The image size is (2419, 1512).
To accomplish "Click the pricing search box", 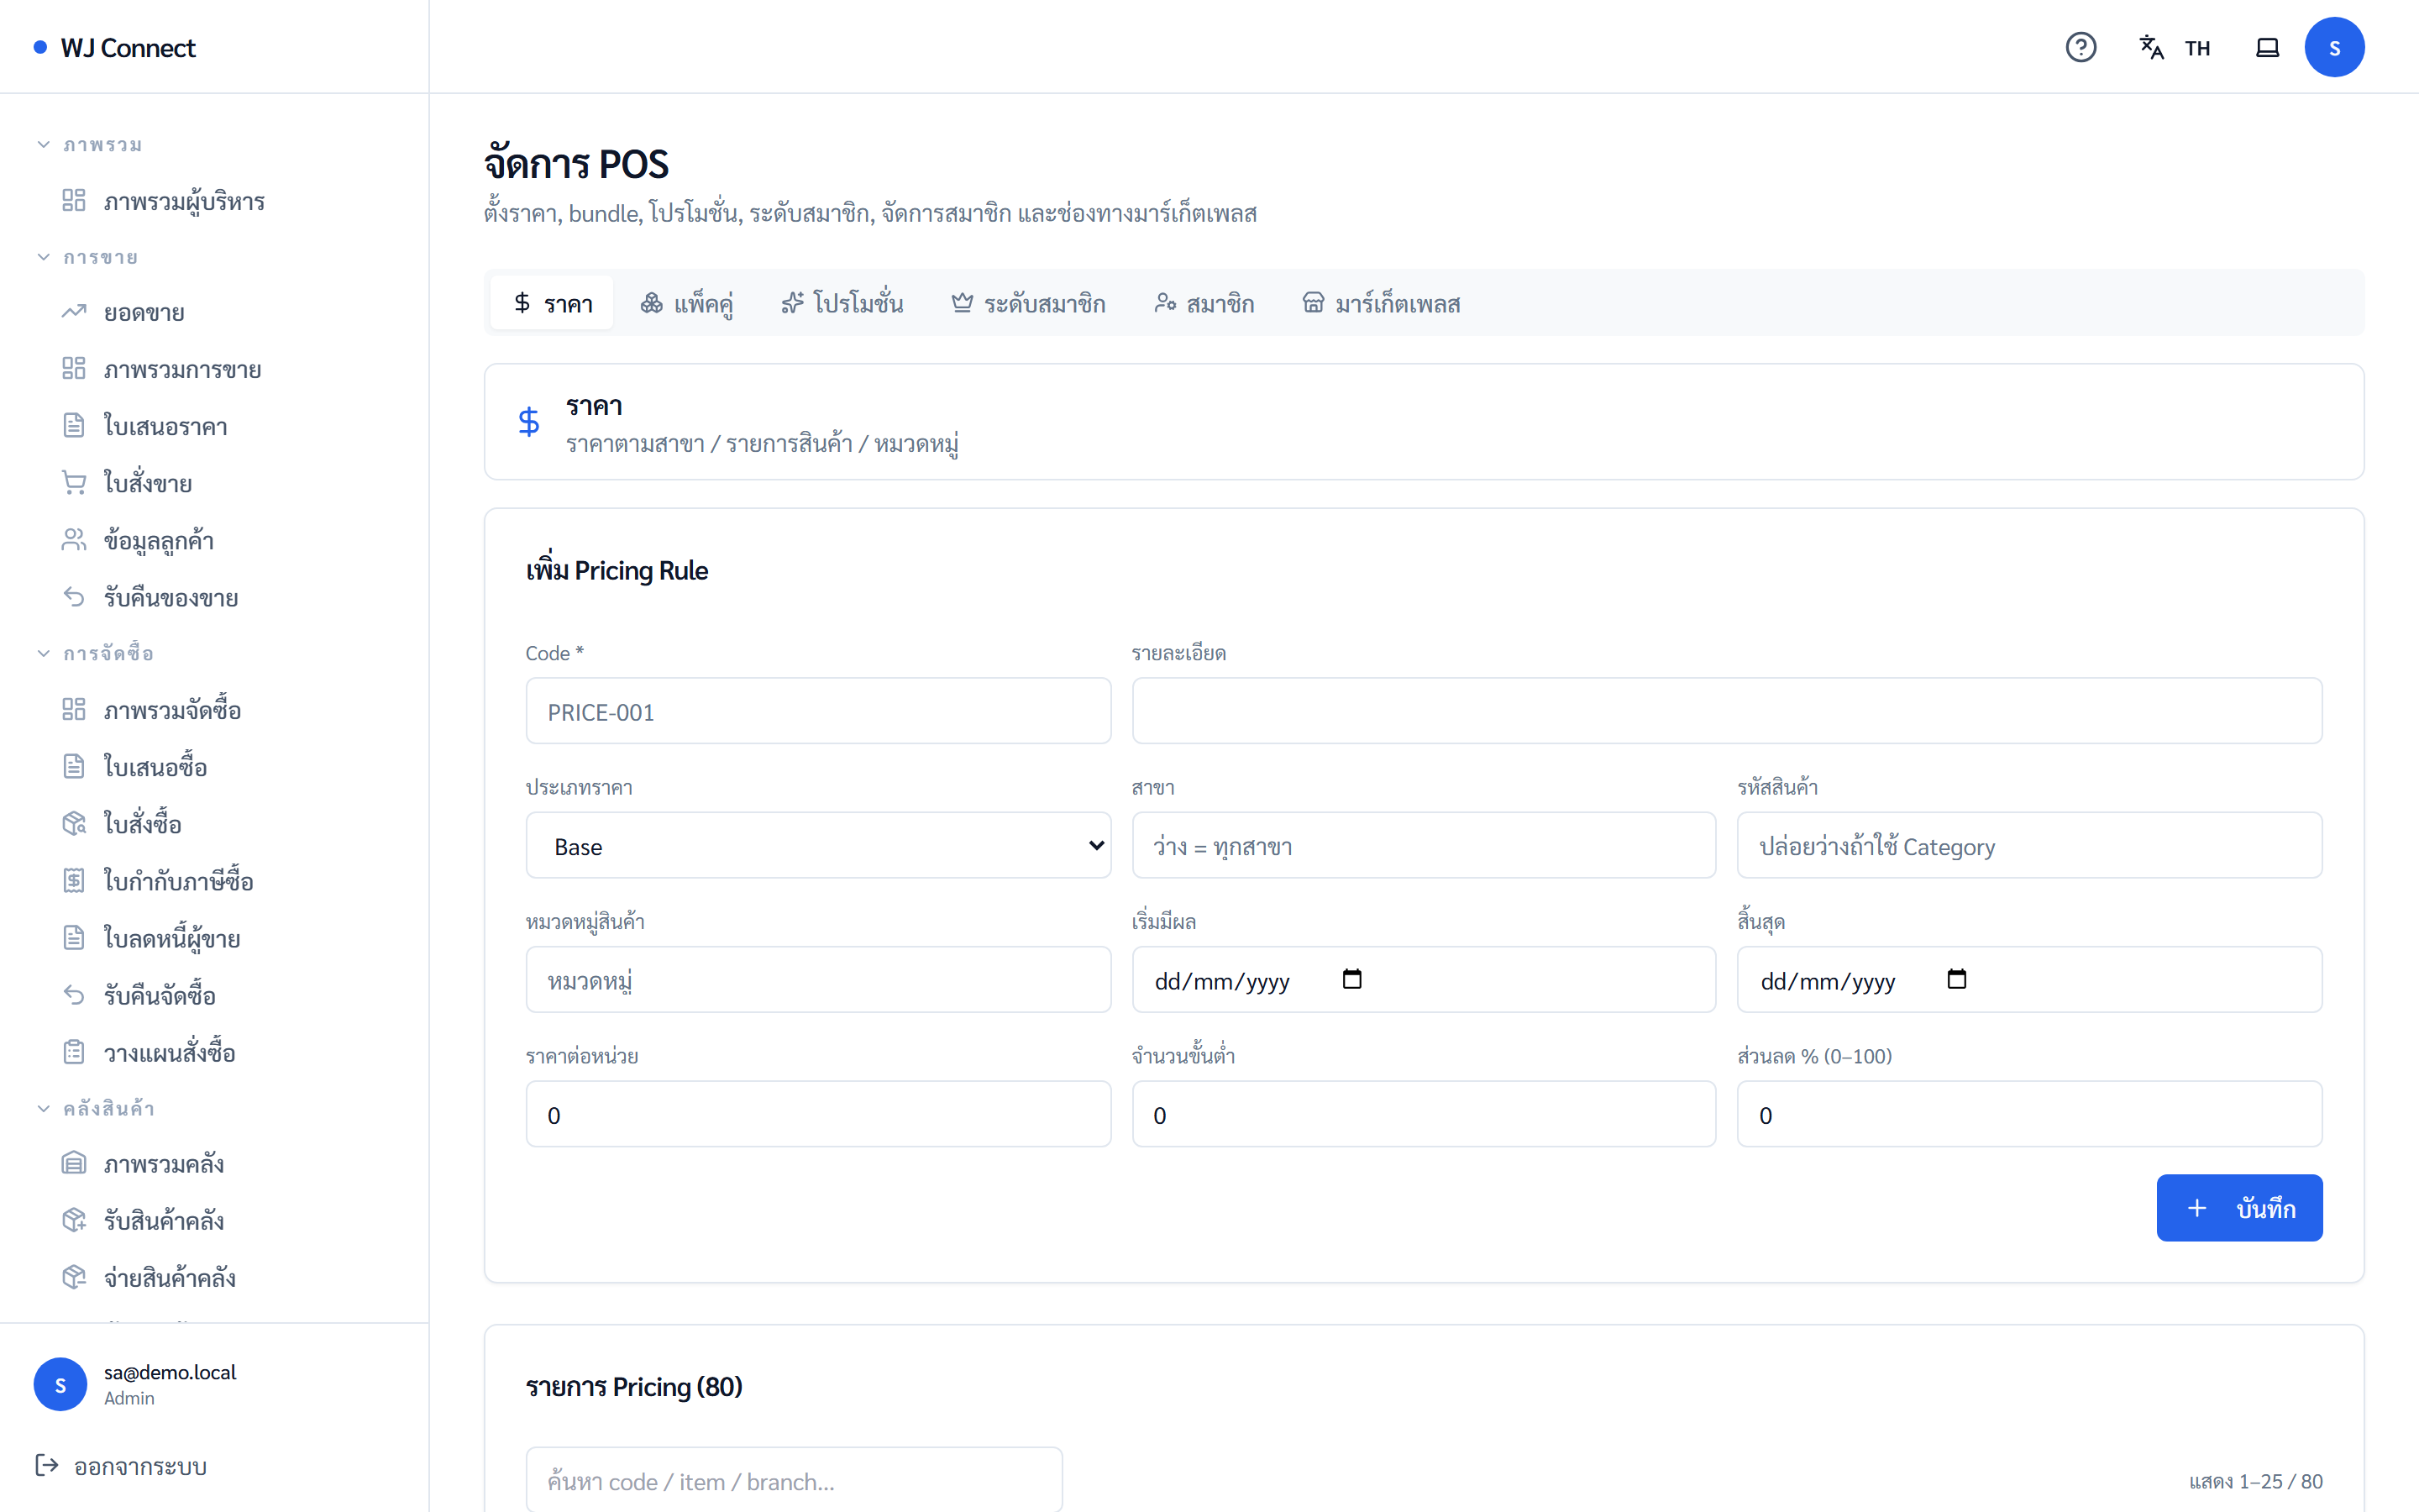I will click(794, 1480).
